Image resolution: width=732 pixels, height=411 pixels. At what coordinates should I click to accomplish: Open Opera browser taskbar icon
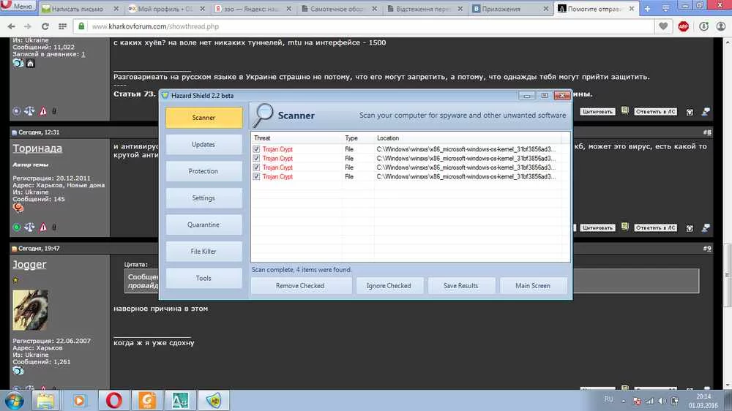pos(114,401)
